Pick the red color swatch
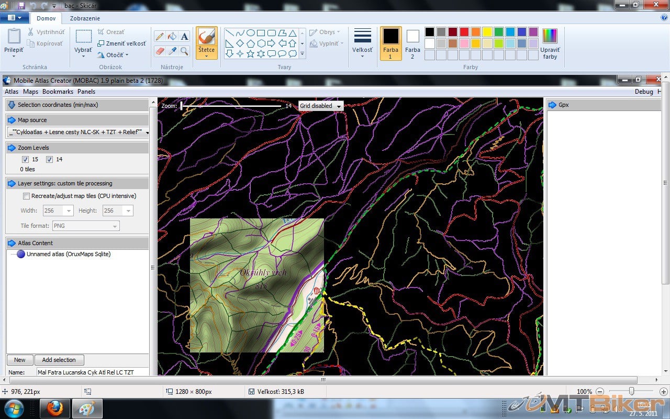This screenshot has height=419, width=670. (464, 32)
